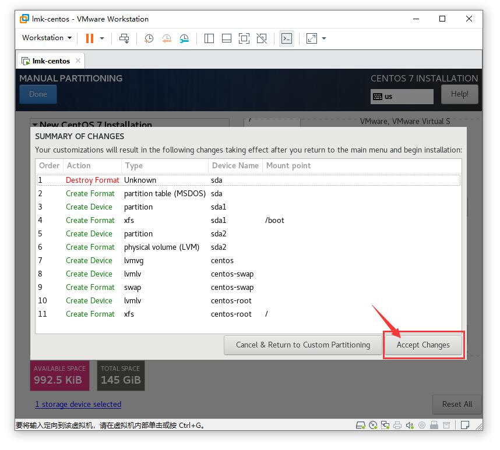The width and height of the screenshot is (500, 450).
Task: Switch to Unity mode
Action: pos(262,38)
